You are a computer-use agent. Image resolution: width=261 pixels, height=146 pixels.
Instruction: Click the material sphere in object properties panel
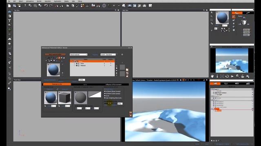tap(222, 17)
